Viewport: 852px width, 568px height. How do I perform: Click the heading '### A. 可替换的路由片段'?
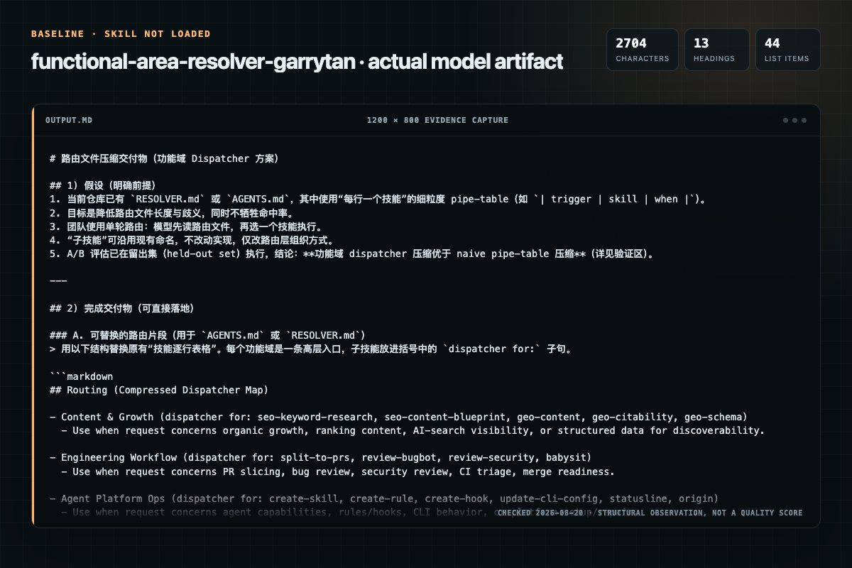click(x=208, y=335)
